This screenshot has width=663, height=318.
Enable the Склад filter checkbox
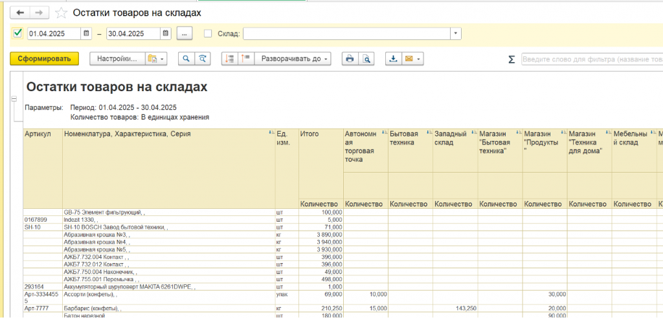208,34
